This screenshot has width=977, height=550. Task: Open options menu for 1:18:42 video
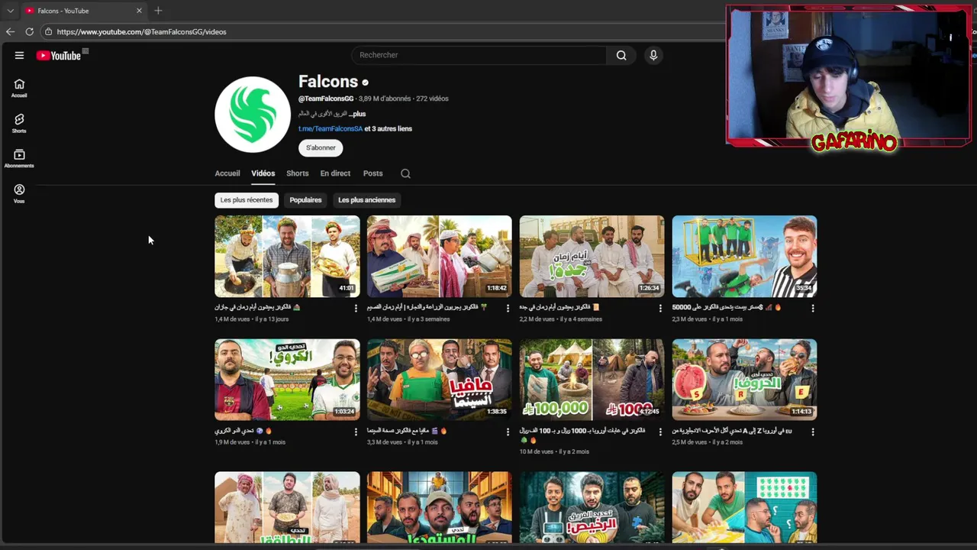click(508, 308)
